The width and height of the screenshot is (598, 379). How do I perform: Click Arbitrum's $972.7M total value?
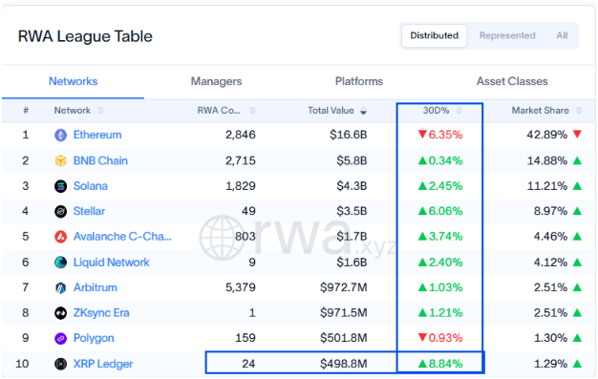tap(344, 287)
